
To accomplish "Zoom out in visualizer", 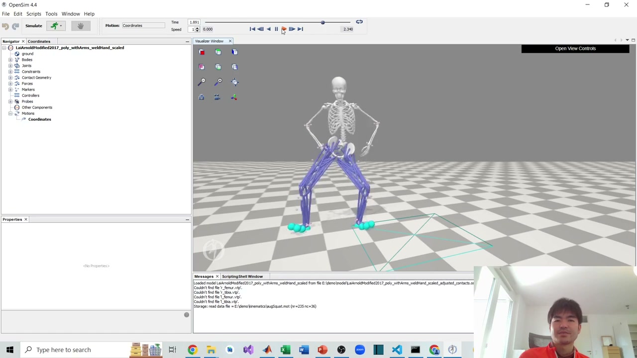I will pyautogui.click(x=202, y=82).
